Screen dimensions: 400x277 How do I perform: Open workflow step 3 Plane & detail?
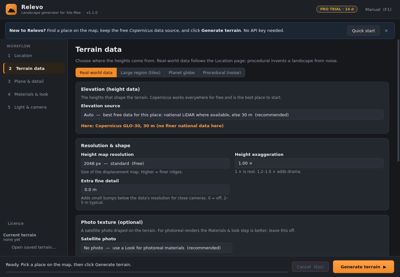tap(34, 81)
